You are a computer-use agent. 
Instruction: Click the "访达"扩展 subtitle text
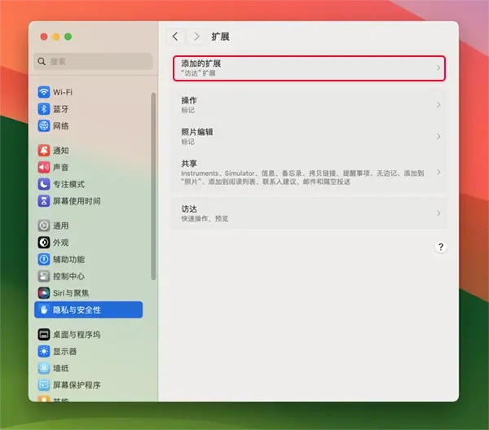198,73
